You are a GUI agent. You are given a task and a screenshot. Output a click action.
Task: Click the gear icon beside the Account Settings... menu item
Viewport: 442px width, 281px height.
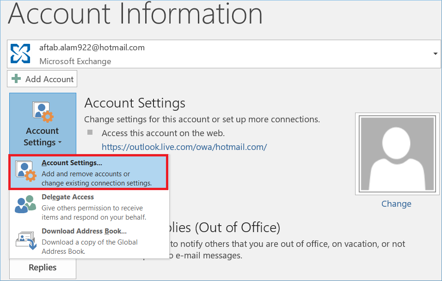click(25, 171)
